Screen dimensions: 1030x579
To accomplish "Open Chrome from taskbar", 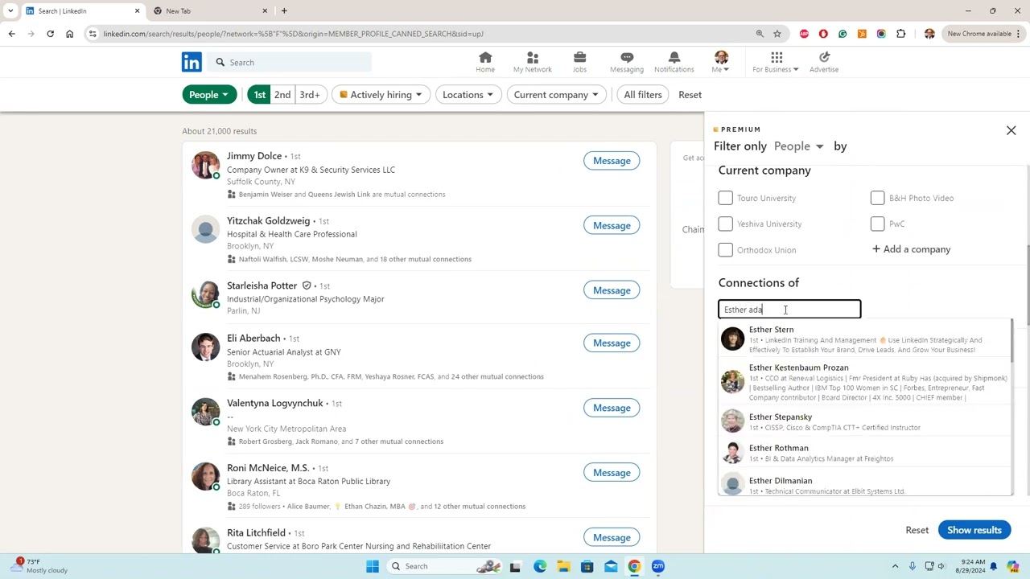I will pos(634,566).
